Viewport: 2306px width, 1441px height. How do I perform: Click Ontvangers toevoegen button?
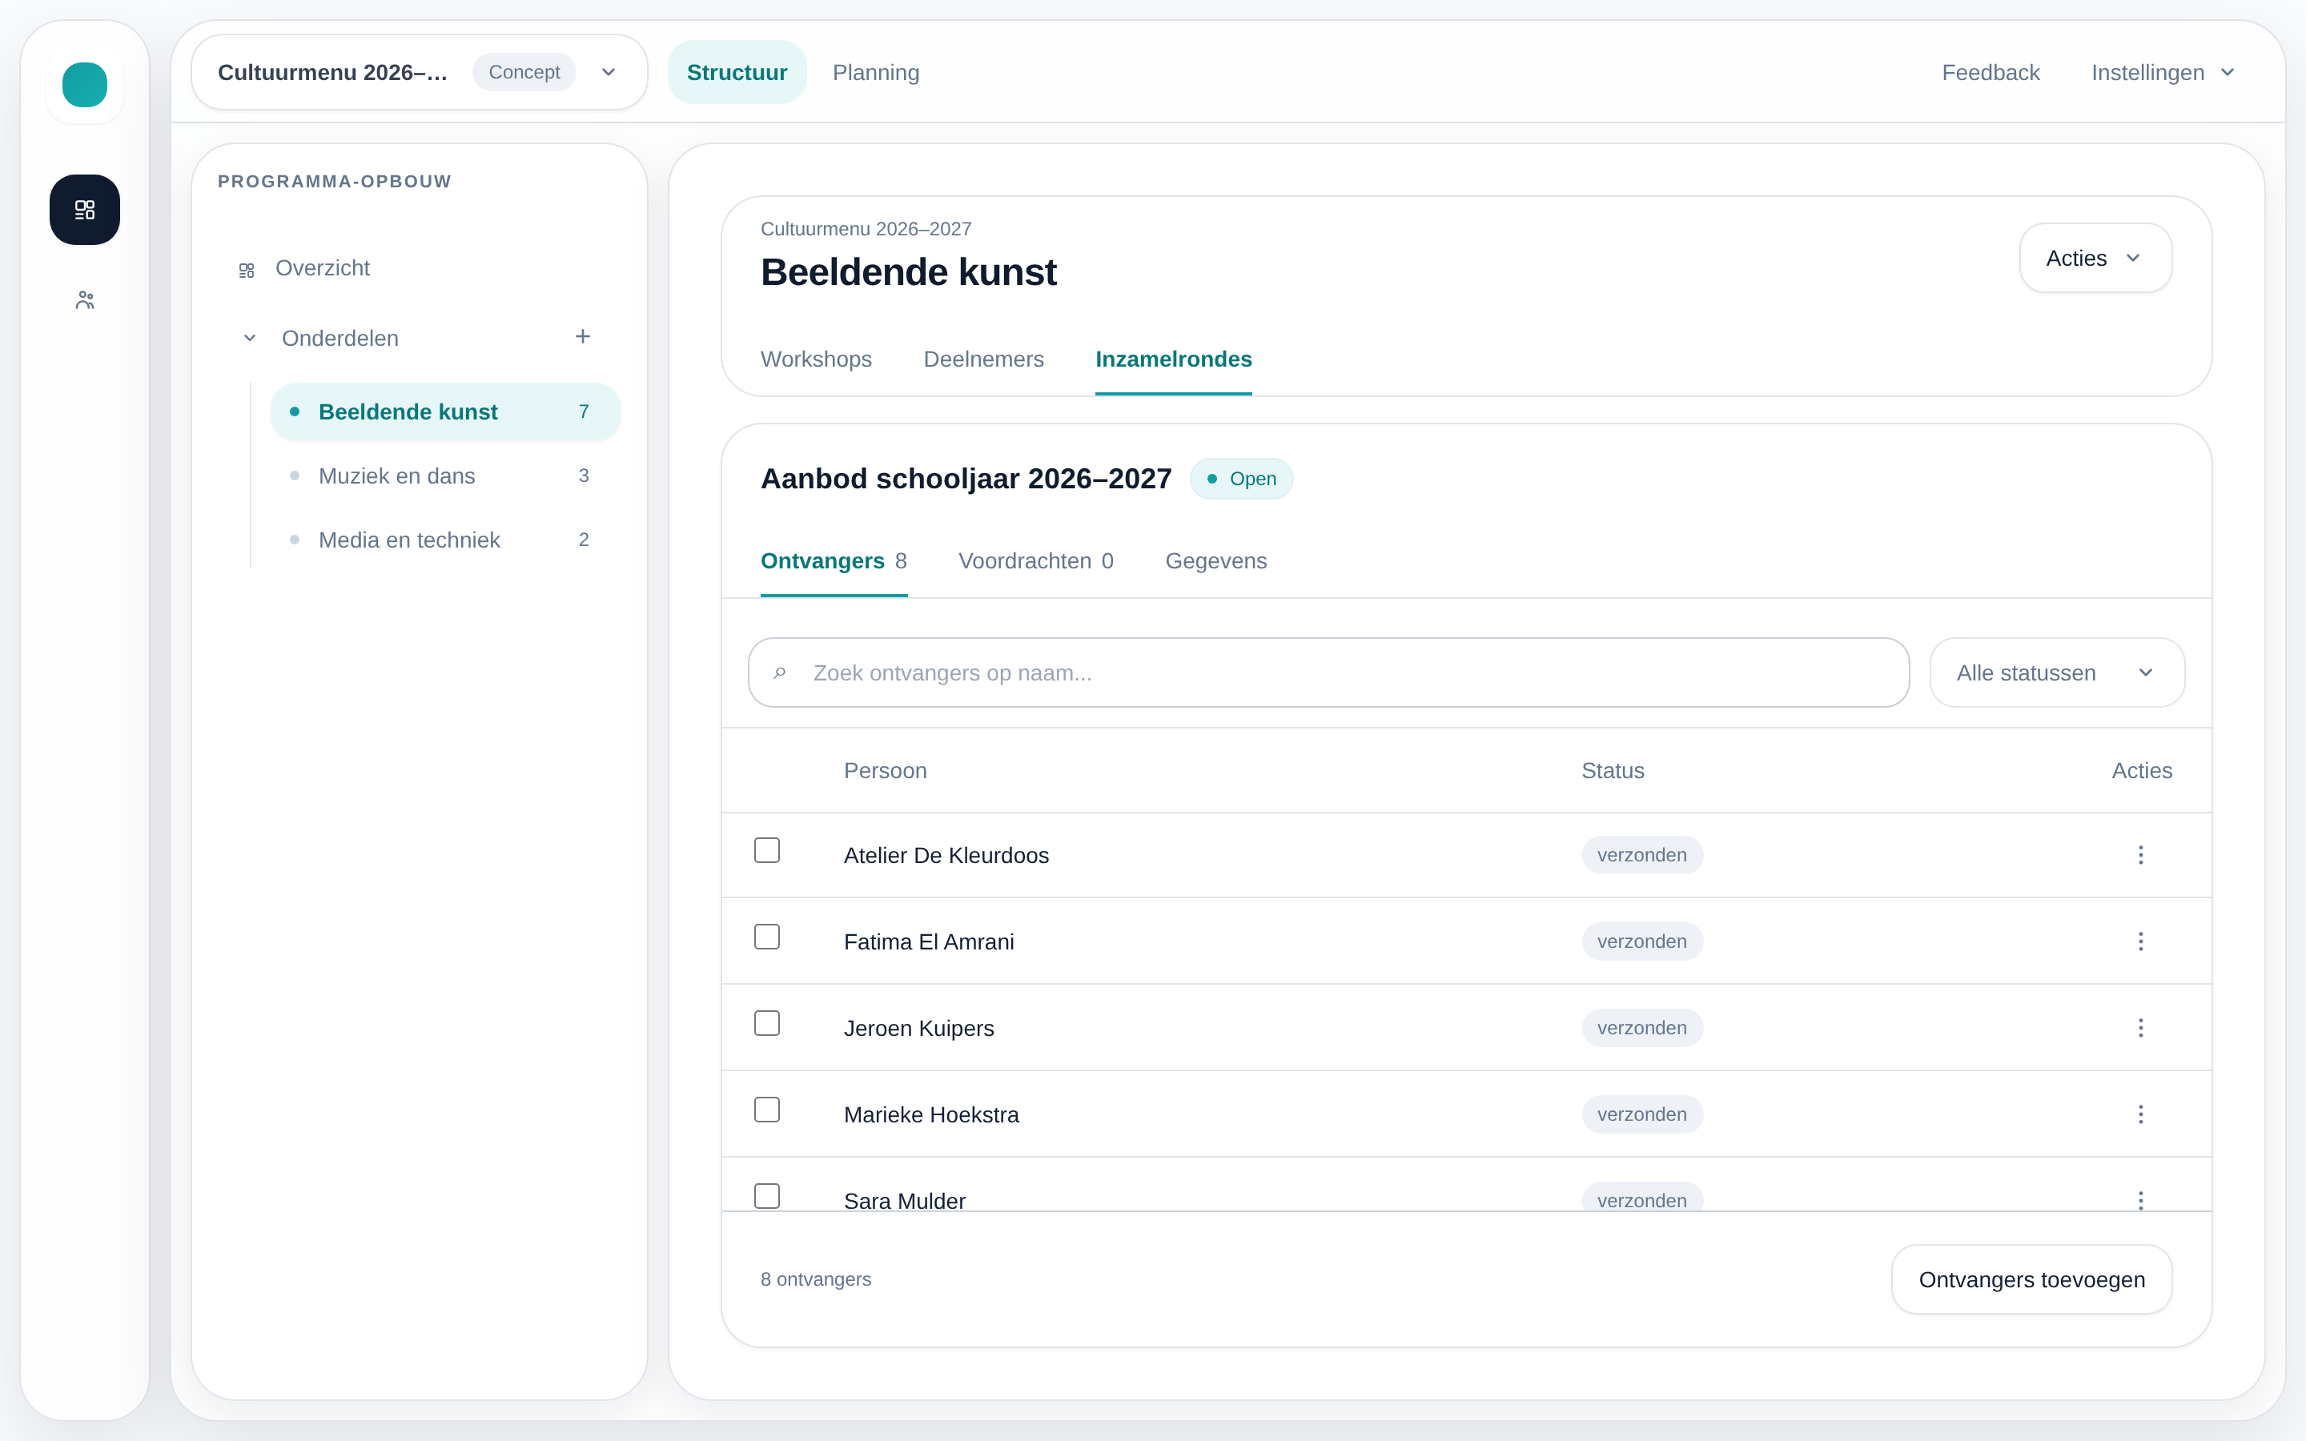2031,1280
